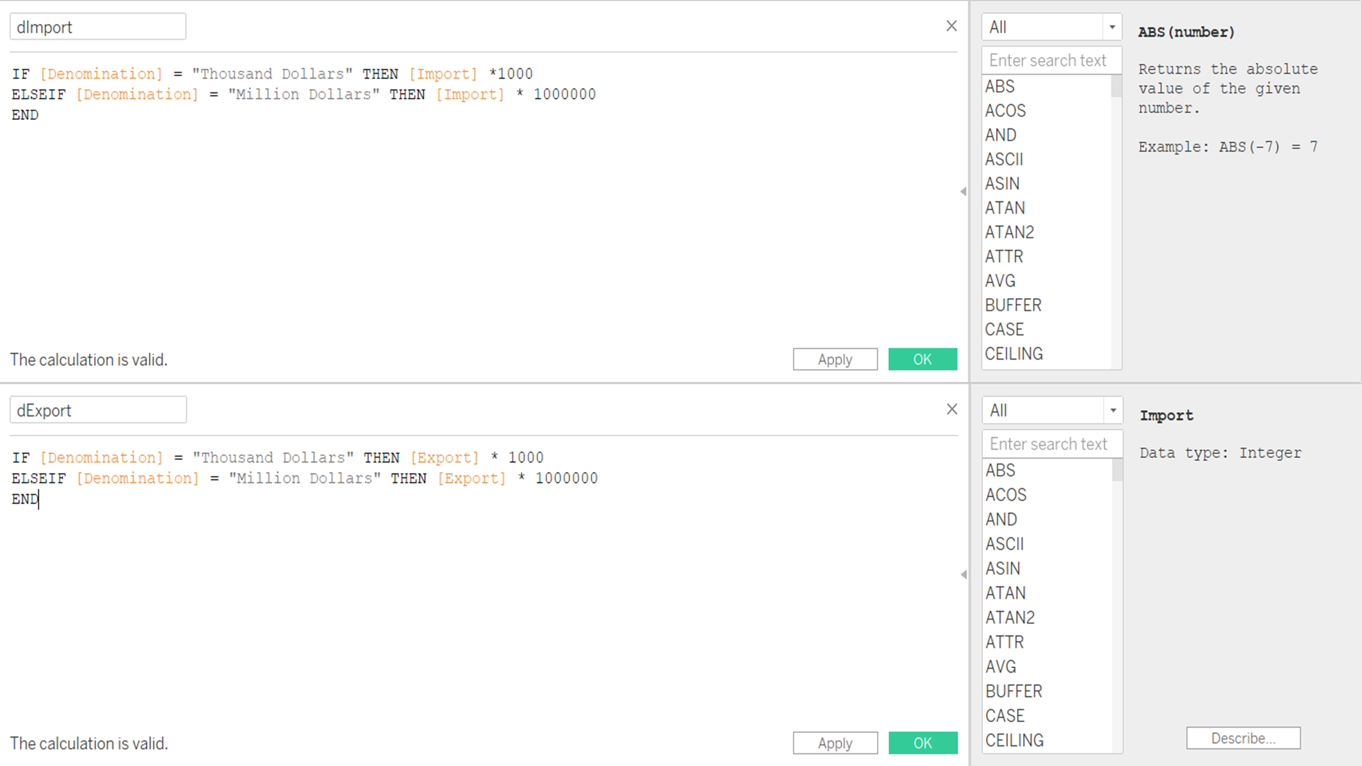Click Apply button on dImport calculation
This screenshot has width=1362, height=766.
[835, 359]
